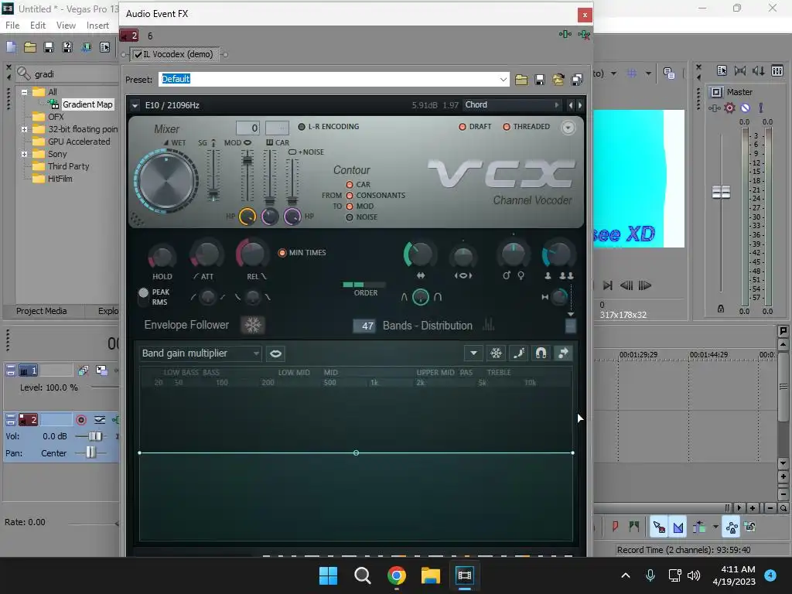
Task: Open the band editor options down-arrow menu
Action: click(x=474, y=353)
